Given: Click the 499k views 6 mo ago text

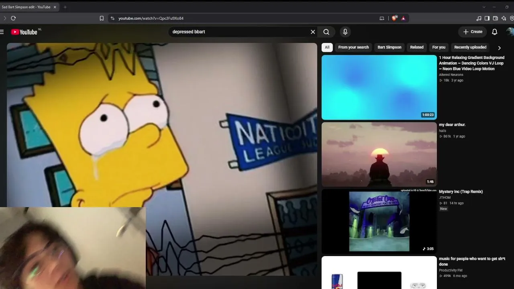Looking at the screenshot, I should pyautogui.click(x=453, y=276).
